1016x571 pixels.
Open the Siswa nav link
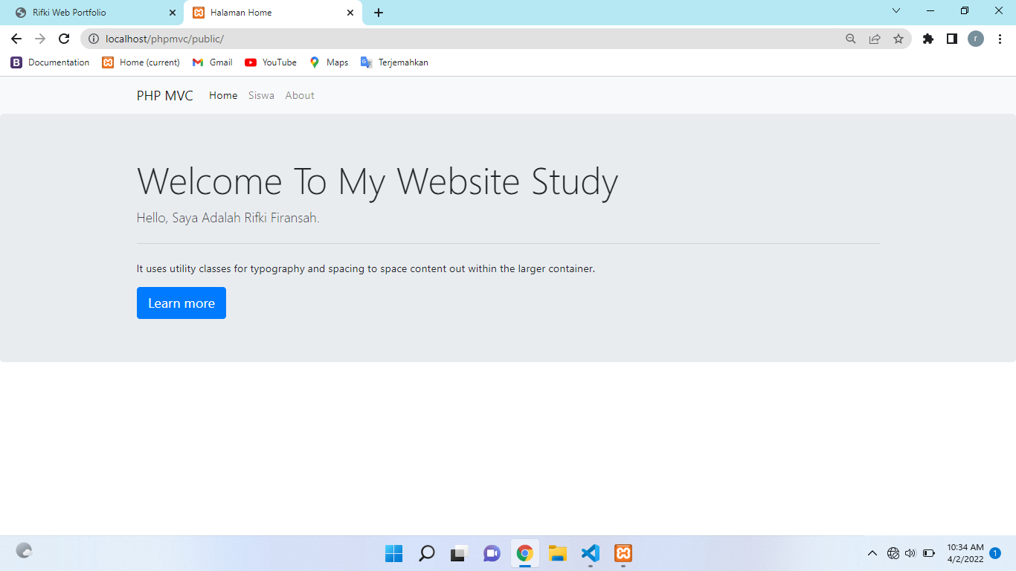coord(261,95)
